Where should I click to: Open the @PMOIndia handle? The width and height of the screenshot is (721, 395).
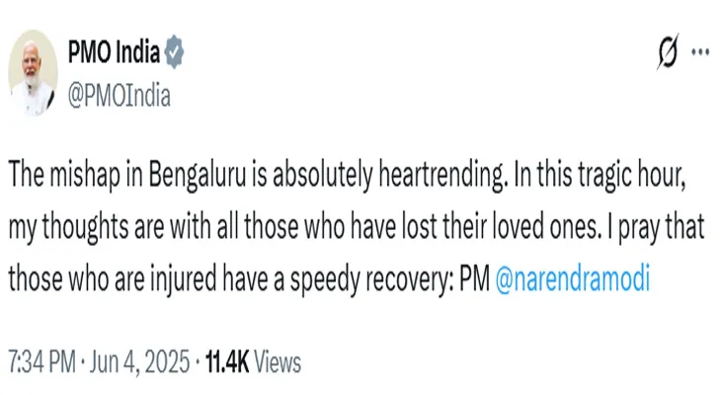coord(120,96)
